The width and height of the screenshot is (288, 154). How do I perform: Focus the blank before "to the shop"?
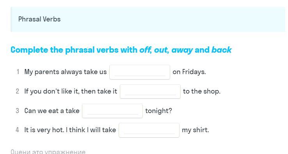tap(150, 91)
